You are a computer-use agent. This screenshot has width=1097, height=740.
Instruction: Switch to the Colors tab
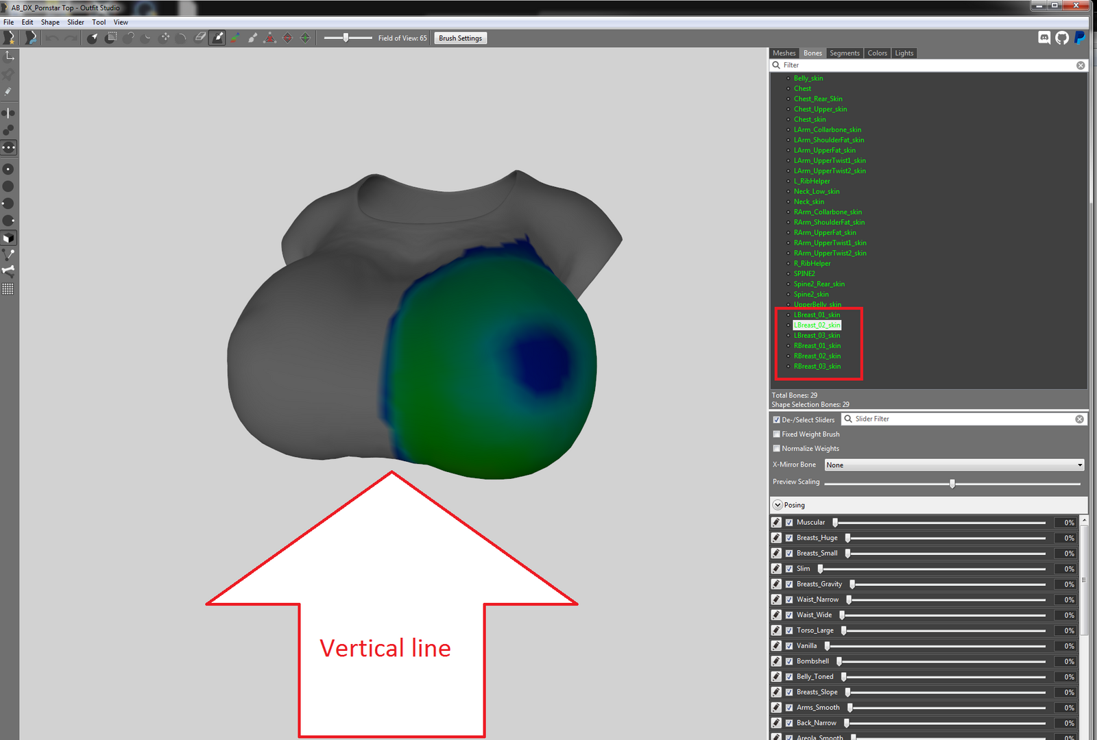pyautogui.click(x=877, y=53)
